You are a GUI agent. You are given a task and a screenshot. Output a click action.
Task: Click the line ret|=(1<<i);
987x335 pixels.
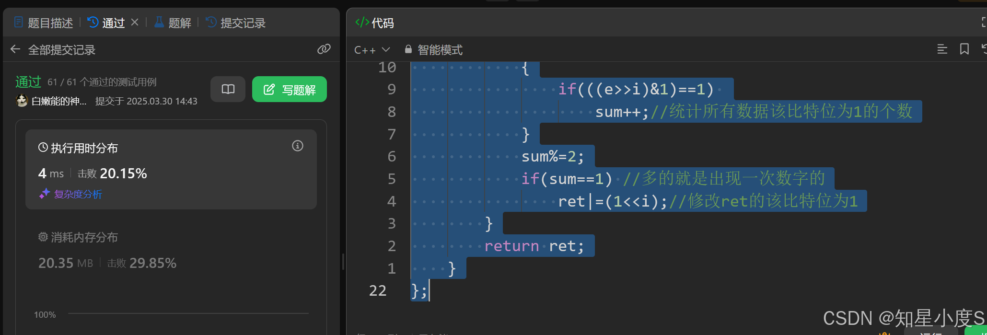pos(613,201)
